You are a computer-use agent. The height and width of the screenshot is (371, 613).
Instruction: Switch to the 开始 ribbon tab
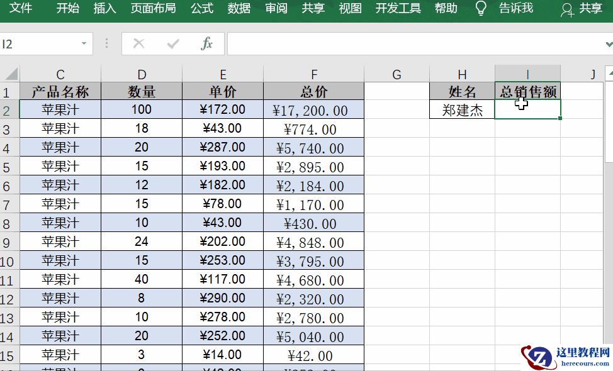tap(67, 9)
